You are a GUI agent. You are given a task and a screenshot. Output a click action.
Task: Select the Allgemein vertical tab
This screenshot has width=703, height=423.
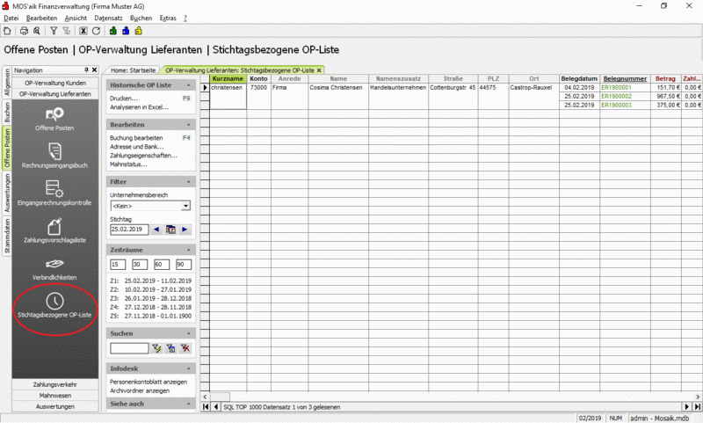7,82
